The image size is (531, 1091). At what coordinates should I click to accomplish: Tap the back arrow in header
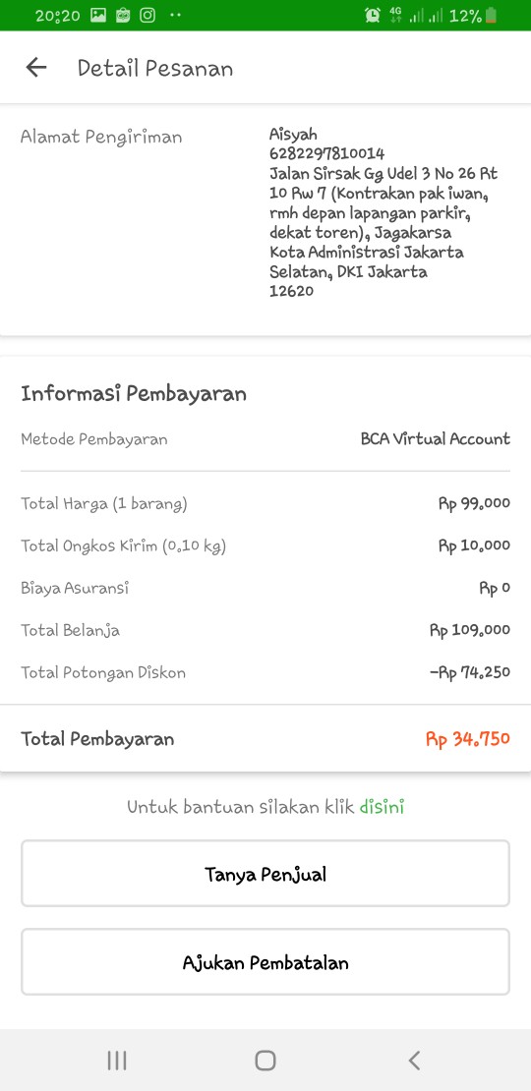pos(36,68)
